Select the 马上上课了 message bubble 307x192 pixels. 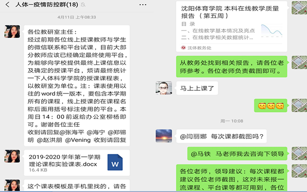(197, 88)
